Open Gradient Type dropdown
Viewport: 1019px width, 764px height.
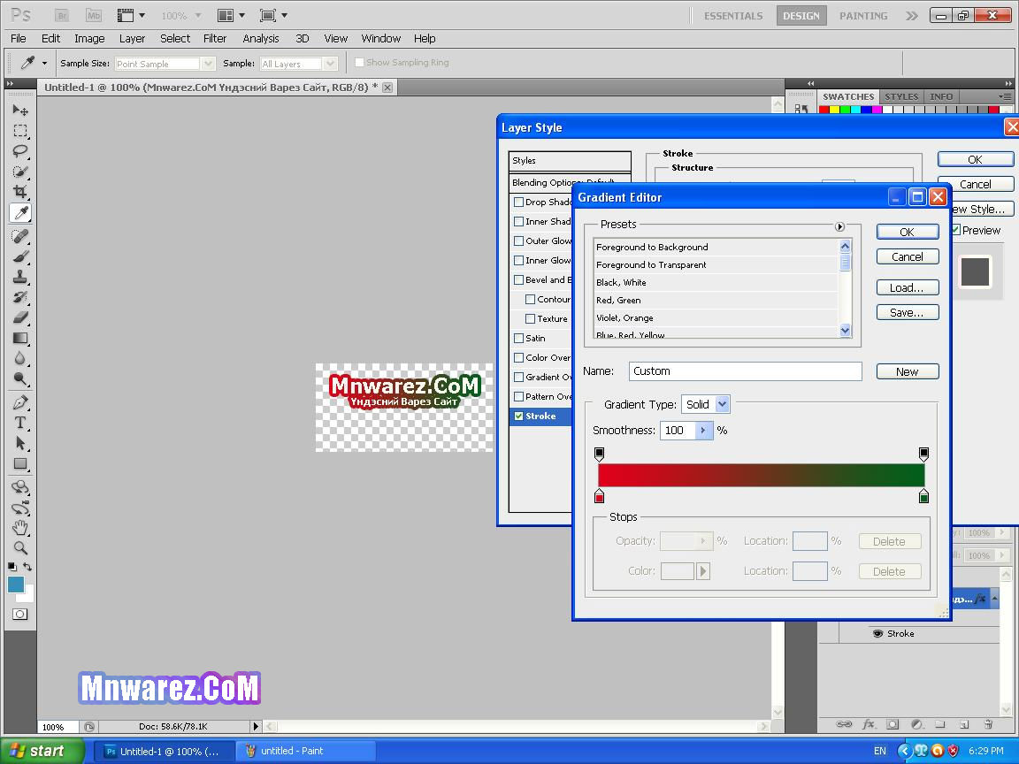tap(722, 404)
